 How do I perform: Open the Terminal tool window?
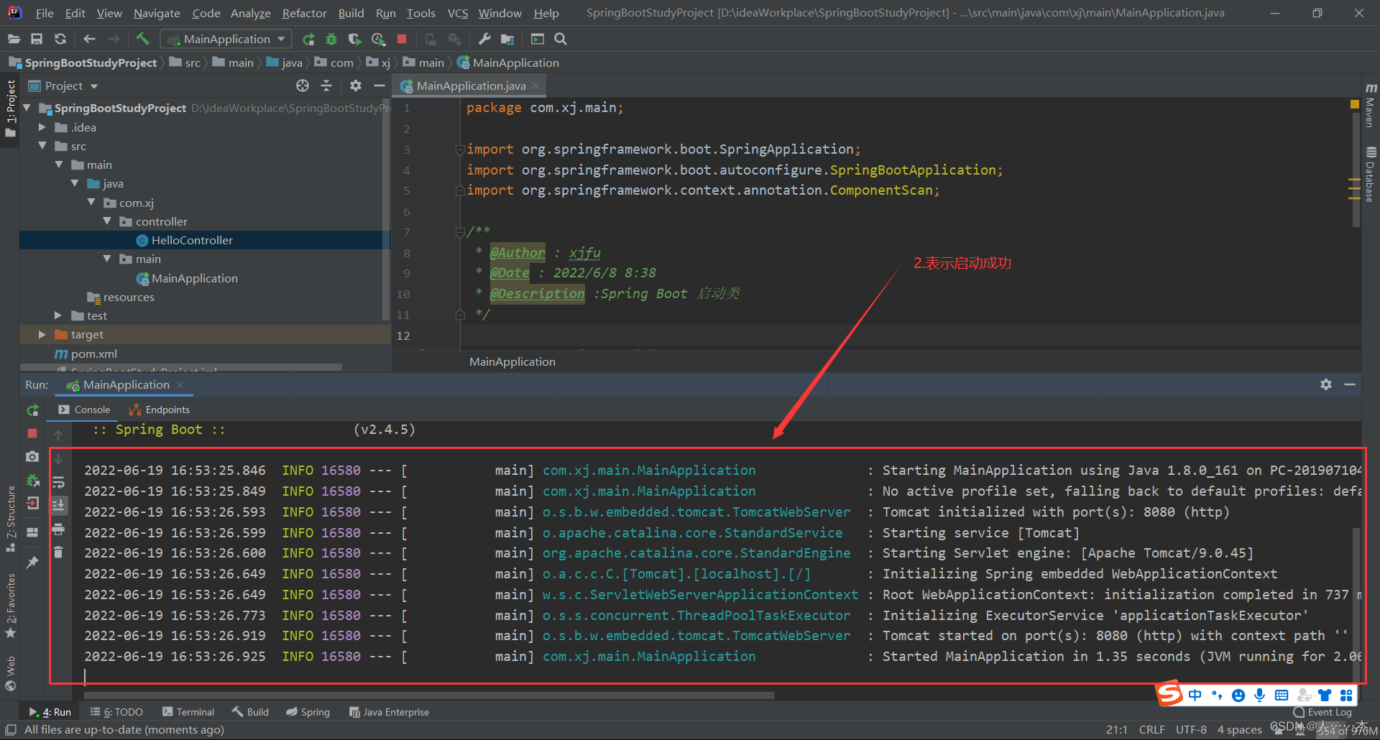188,712
